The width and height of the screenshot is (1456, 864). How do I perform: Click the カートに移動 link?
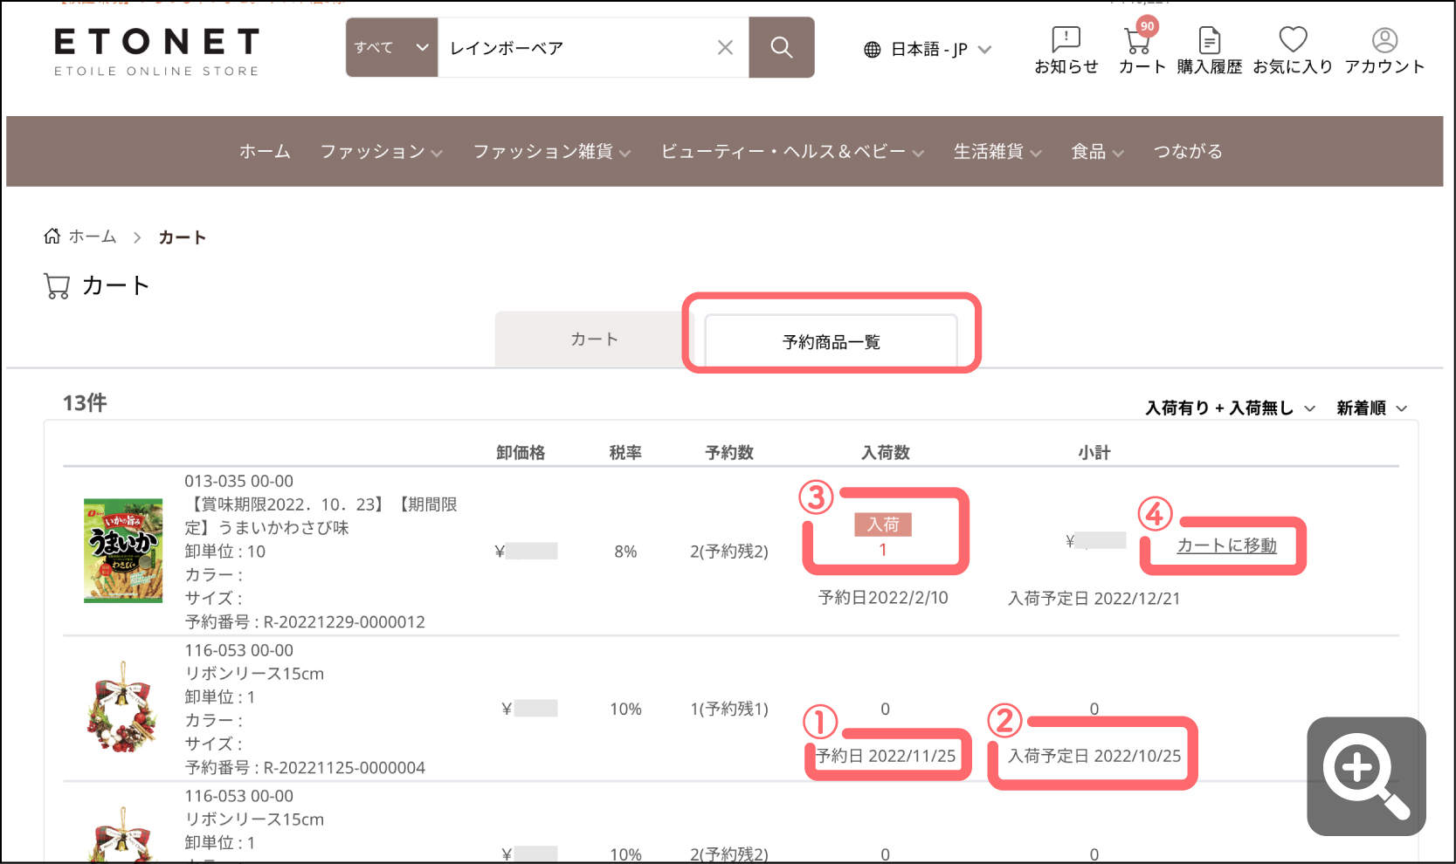1226,545
